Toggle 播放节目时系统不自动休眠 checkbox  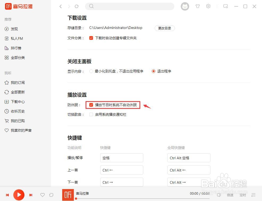(91, 105)
